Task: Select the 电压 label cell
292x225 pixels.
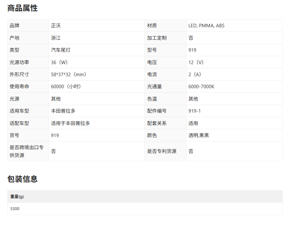Action: tap(165, 62)
